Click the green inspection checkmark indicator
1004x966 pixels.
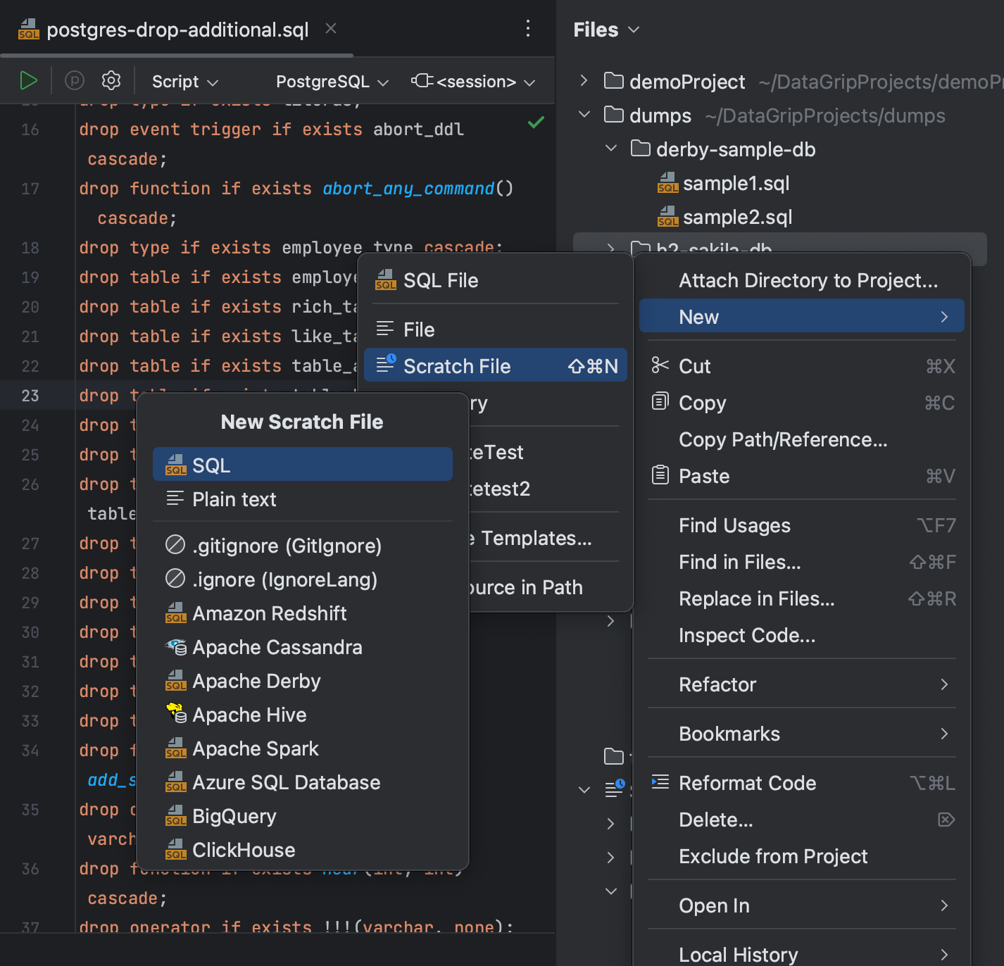click(x=536, y=121)
